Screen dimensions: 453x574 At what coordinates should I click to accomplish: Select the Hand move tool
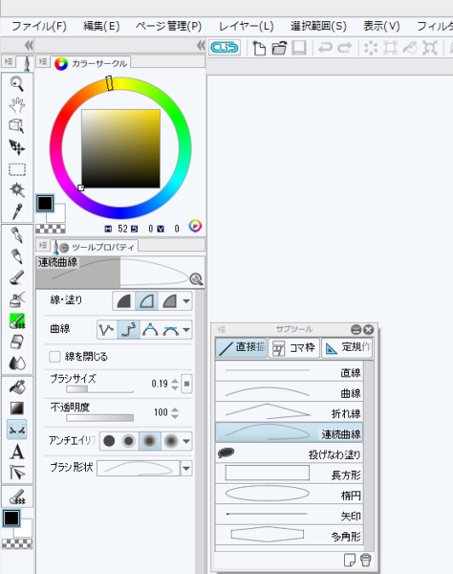click(x=17, y=105)
